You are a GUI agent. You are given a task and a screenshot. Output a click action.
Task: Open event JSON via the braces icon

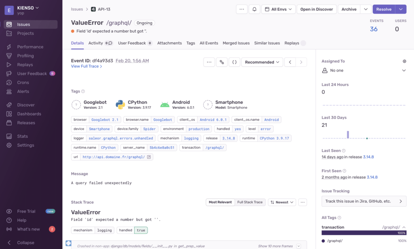(x=234, y=62)
